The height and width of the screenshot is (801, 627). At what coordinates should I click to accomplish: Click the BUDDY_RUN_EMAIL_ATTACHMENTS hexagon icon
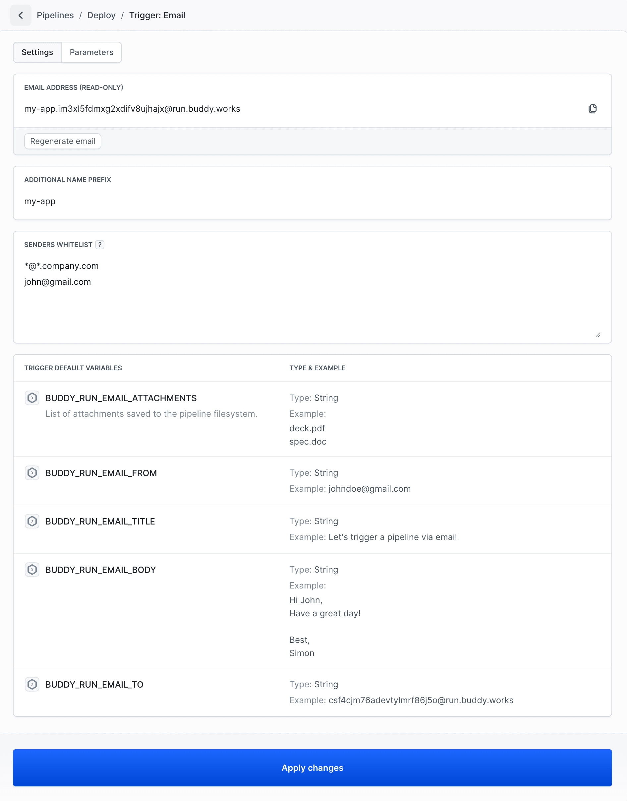32,398
